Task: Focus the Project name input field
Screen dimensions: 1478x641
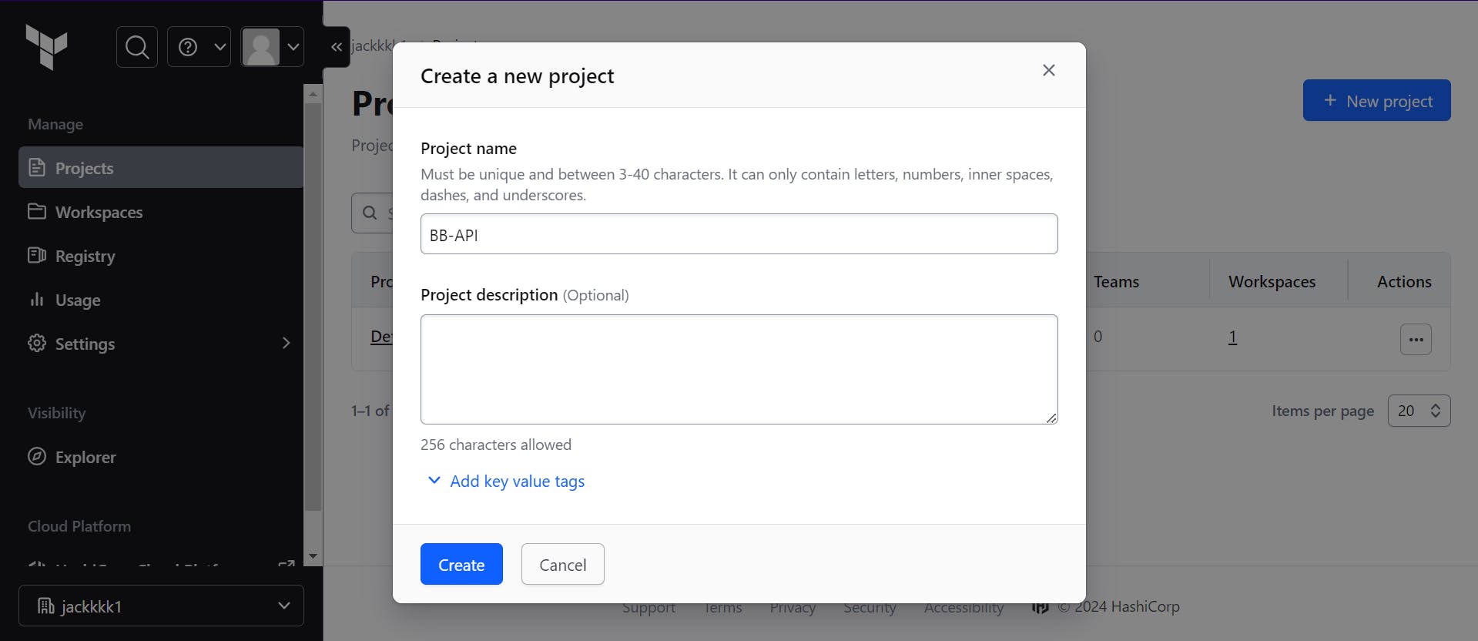Action: pyautogui.click(x=739, y=234)
